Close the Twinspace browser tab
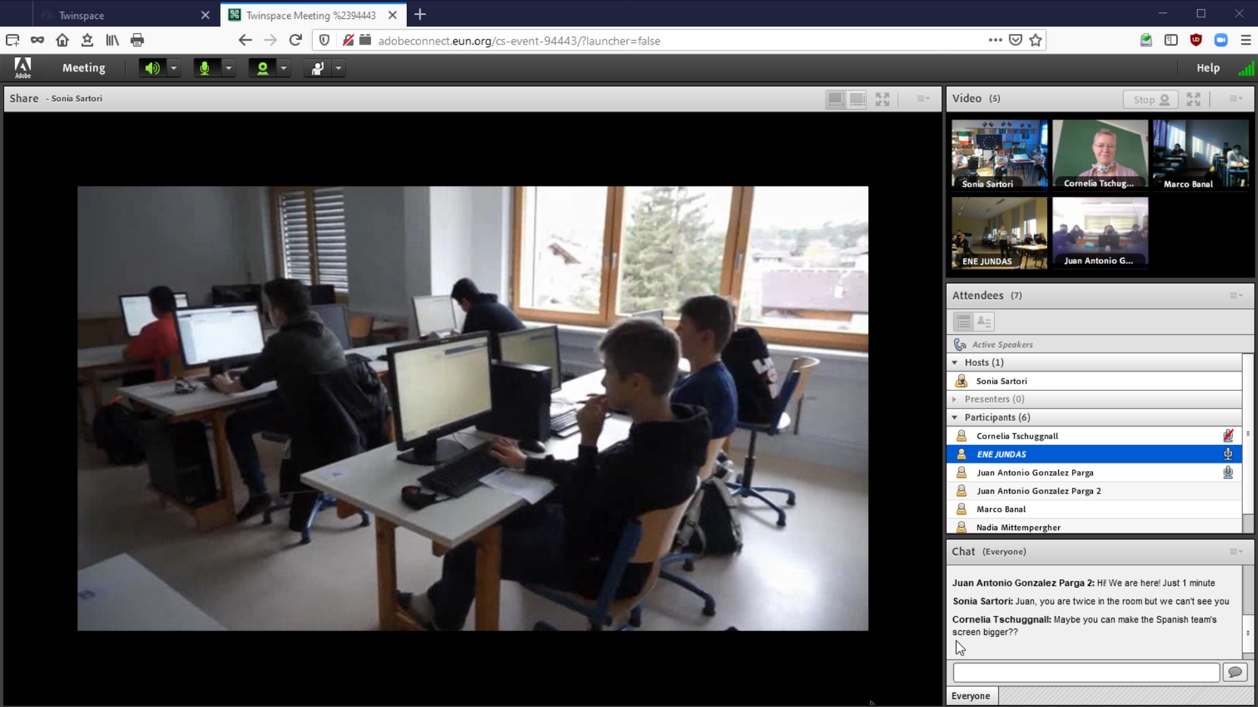 [x=205, y=15]
